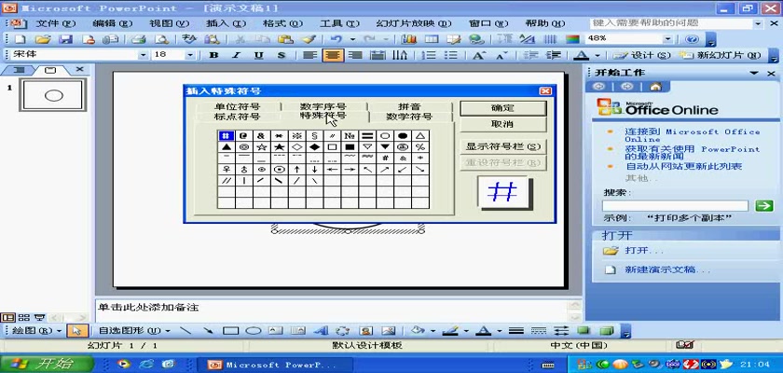Click the Undo arrow icon

pyautogui.click(x=337, y=39)
